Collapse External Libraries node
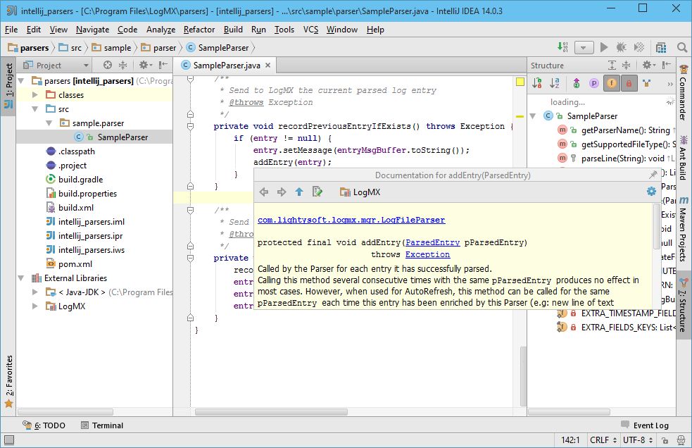The image size is (692, 448). click(x=20, y=278)
